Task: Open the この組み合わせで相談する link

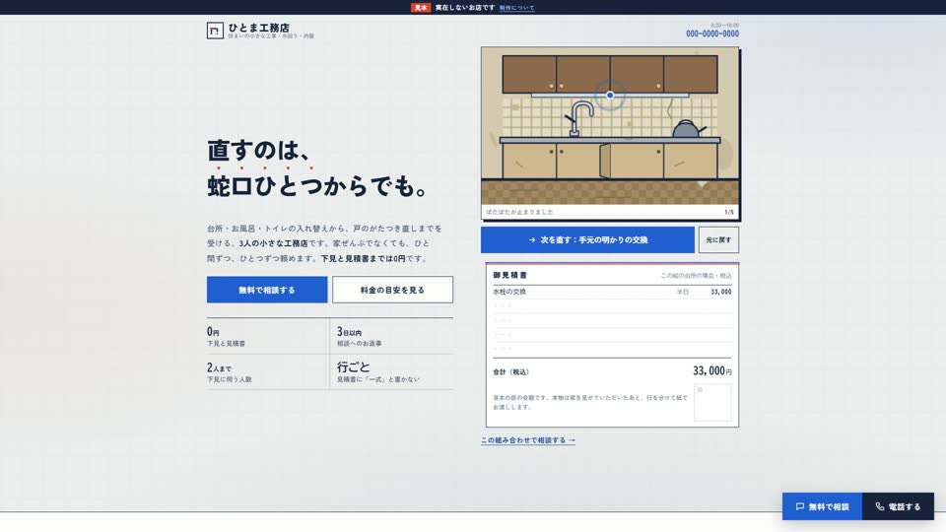Action: (x=528, y=440)
